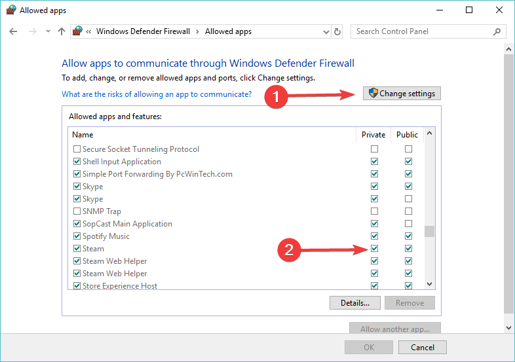The width and height of the screenshot is (515, 362).
Task: Enable Public checkbox for SNMP Trap
Action: (408, 211)
